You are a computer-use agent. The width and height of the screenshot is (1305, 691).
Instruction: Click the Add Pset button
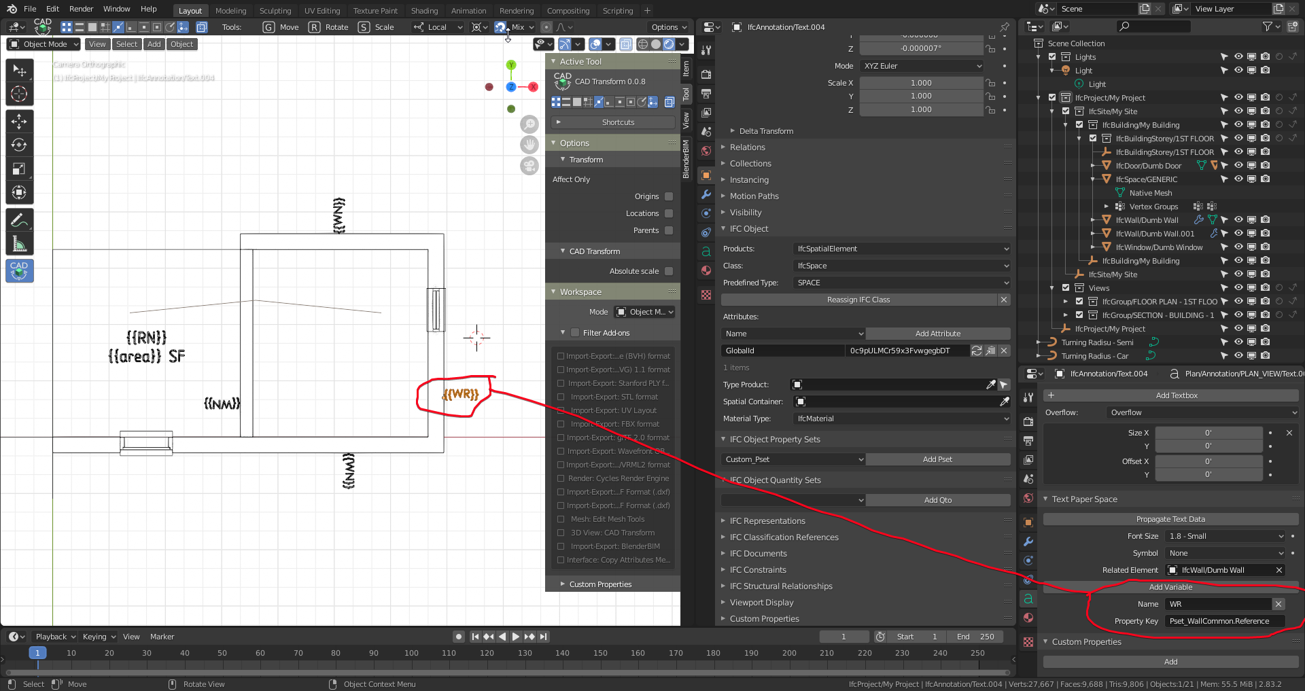pyautogui.click(x=938, y=459)
